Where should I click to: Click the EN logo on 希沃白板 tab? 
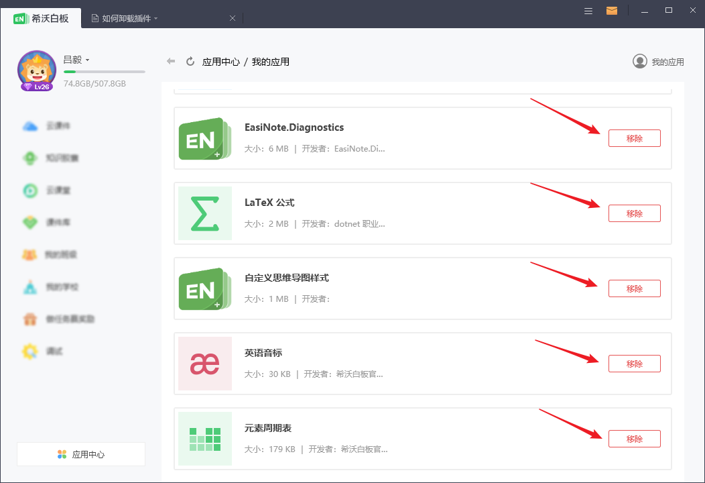[21, 19]
